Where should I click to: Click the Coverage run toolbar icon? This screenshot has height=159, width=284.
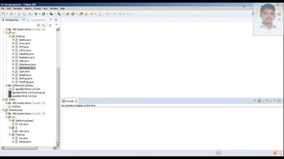pos(51,14)
